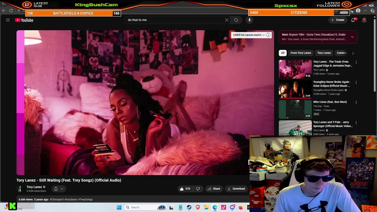Expand the 'Next: Bryson Tiller' queue panel

point(352,37)
